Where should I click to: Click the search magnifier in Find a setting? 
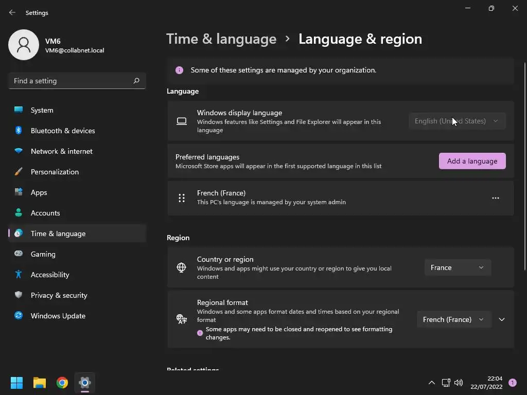136,81
